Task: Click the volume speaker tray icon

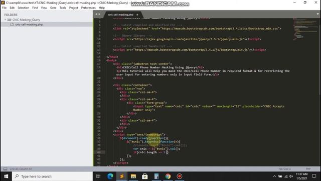Action: point(291,176)
